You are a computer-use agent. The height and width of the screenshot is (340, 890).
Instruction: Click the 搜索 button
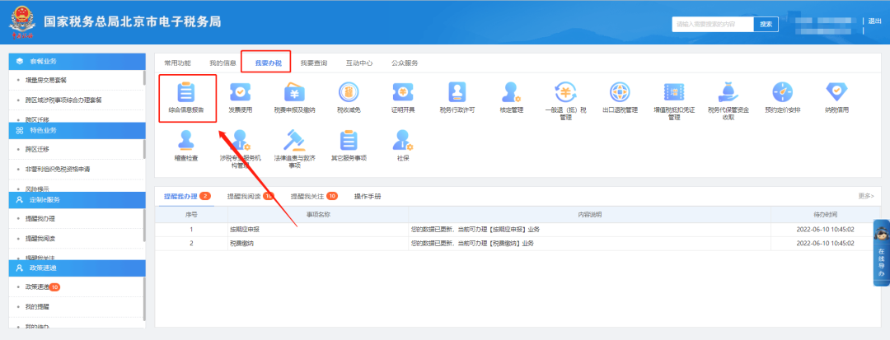pyautogui.click(x=766, y=24)
